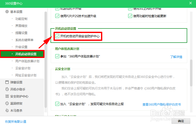The image size is (196, 126).
Task: Collapse the 基本设置 section
Action: click(x=16, y=12)
